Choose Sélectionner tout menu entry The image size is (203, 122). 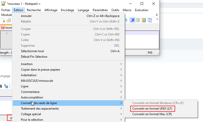68,51
